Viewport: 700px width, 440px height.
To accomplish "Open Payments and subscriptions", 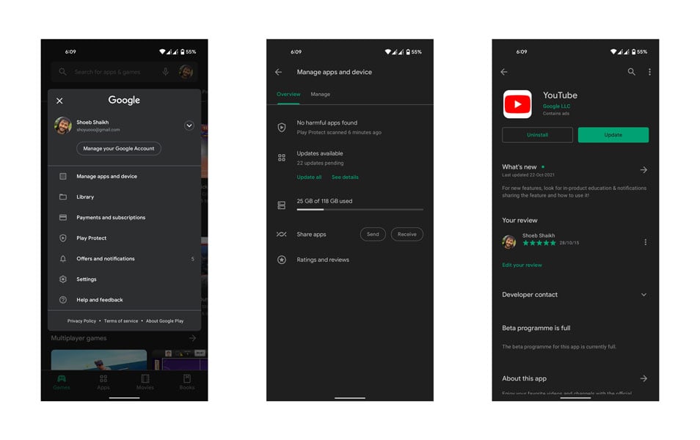I will 124,217.
